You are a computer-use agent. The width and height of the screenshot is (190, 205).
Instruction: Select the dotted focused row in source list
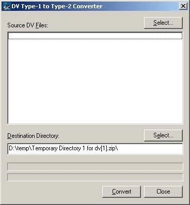(95, 36)
